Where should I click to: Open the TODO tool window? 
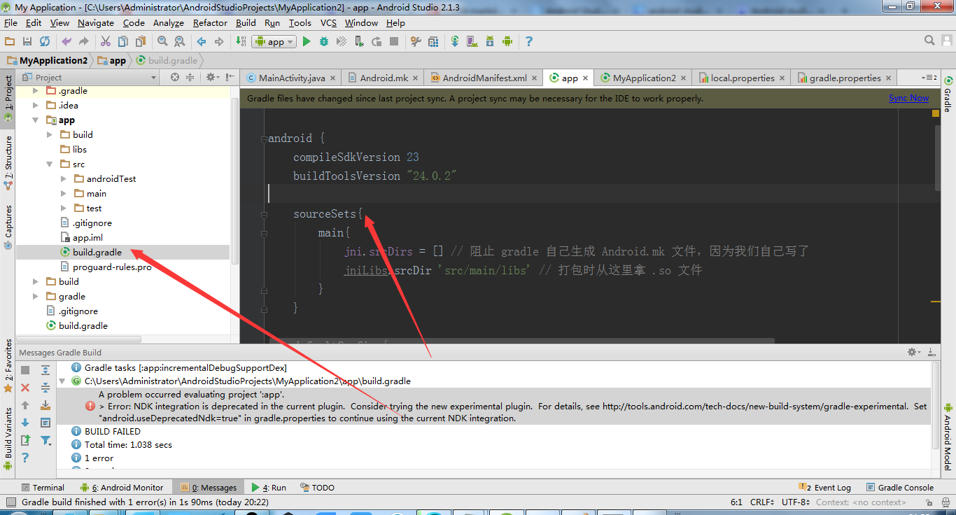pos(317,488)
